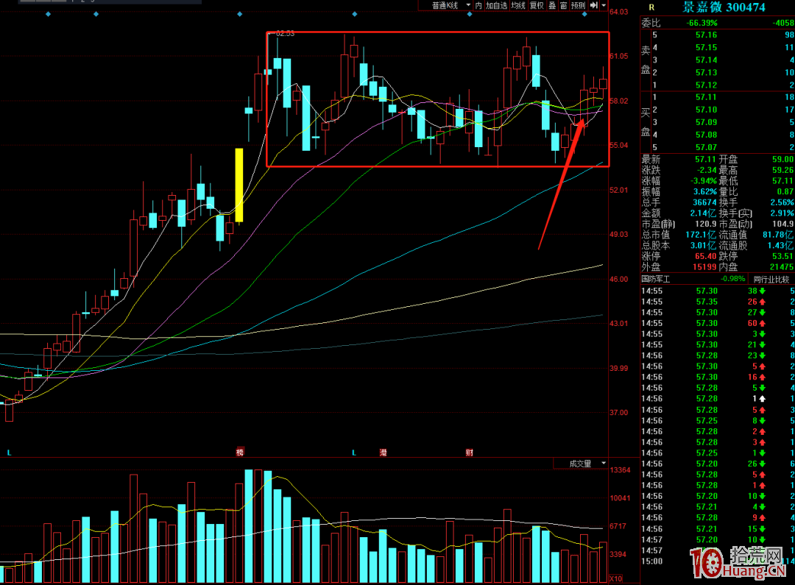Click the 涨跌 -2.34 value
Screen dimensions: 795x585
(x=706, y=170)
